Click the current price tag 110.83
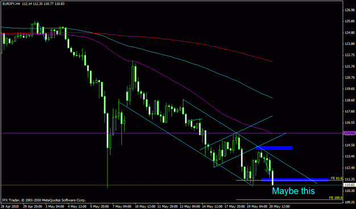Viewport: 356px width, 209px height. 349,185
